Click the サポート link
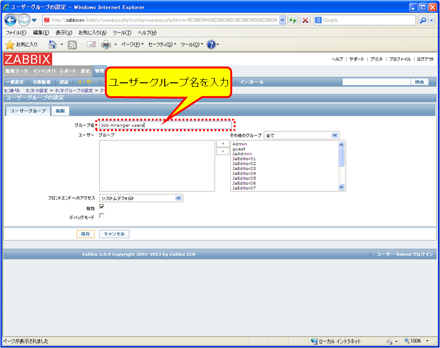The height and width of the screenshot is (348, 440). pos(357,59)
